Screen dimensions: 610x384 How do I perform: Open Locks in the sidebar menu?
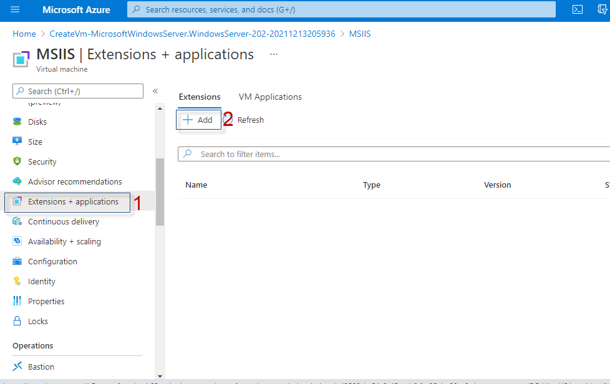pyautogui.click(x=38, y=322)
